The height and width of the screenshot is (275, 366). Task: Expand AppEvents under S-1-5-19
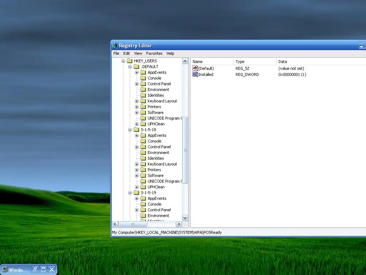[137, 198]
